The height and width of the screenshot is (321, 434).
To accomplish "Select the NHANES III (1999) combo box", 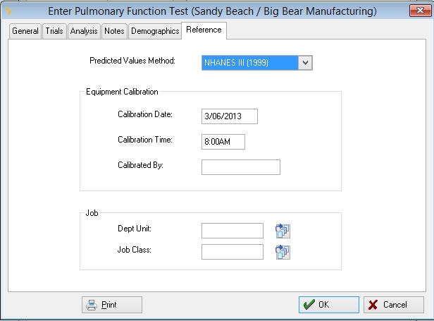I will [x=257, y=63].
